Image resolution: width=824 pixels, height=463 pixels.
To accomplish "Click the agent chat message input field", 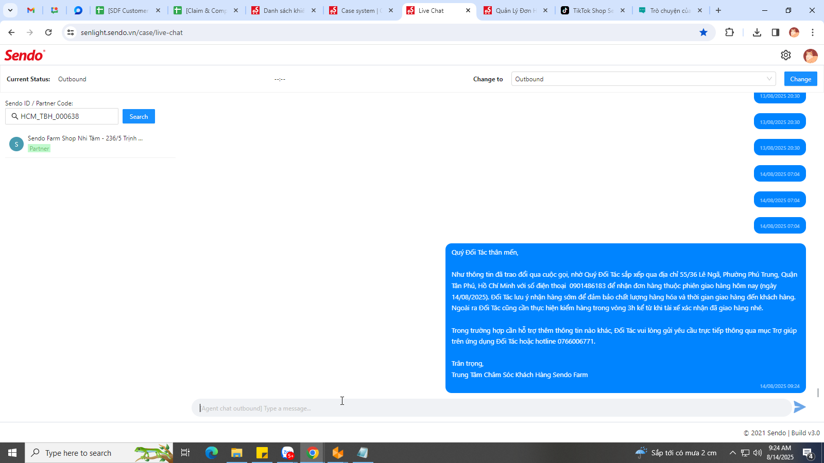I will 491,408.
